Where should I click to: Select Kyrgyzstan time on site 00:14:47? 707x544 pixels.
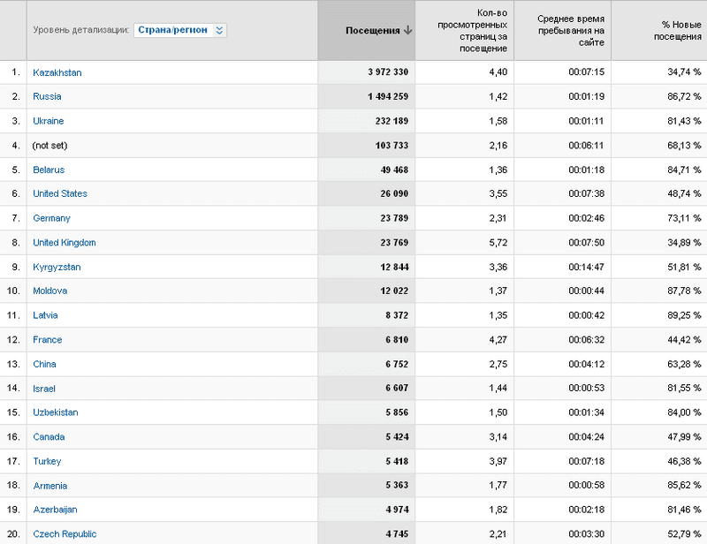(x=586, y=267)
